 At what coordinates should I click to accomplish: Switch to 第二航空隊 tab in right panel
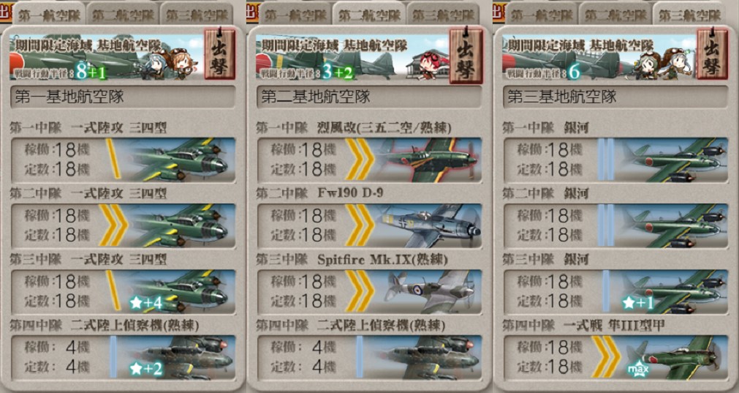tap(616, 14)
